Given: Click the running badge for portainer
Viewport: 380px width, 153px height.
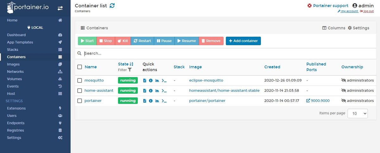Looking at the screenshot, I should (x=128, y=101).
